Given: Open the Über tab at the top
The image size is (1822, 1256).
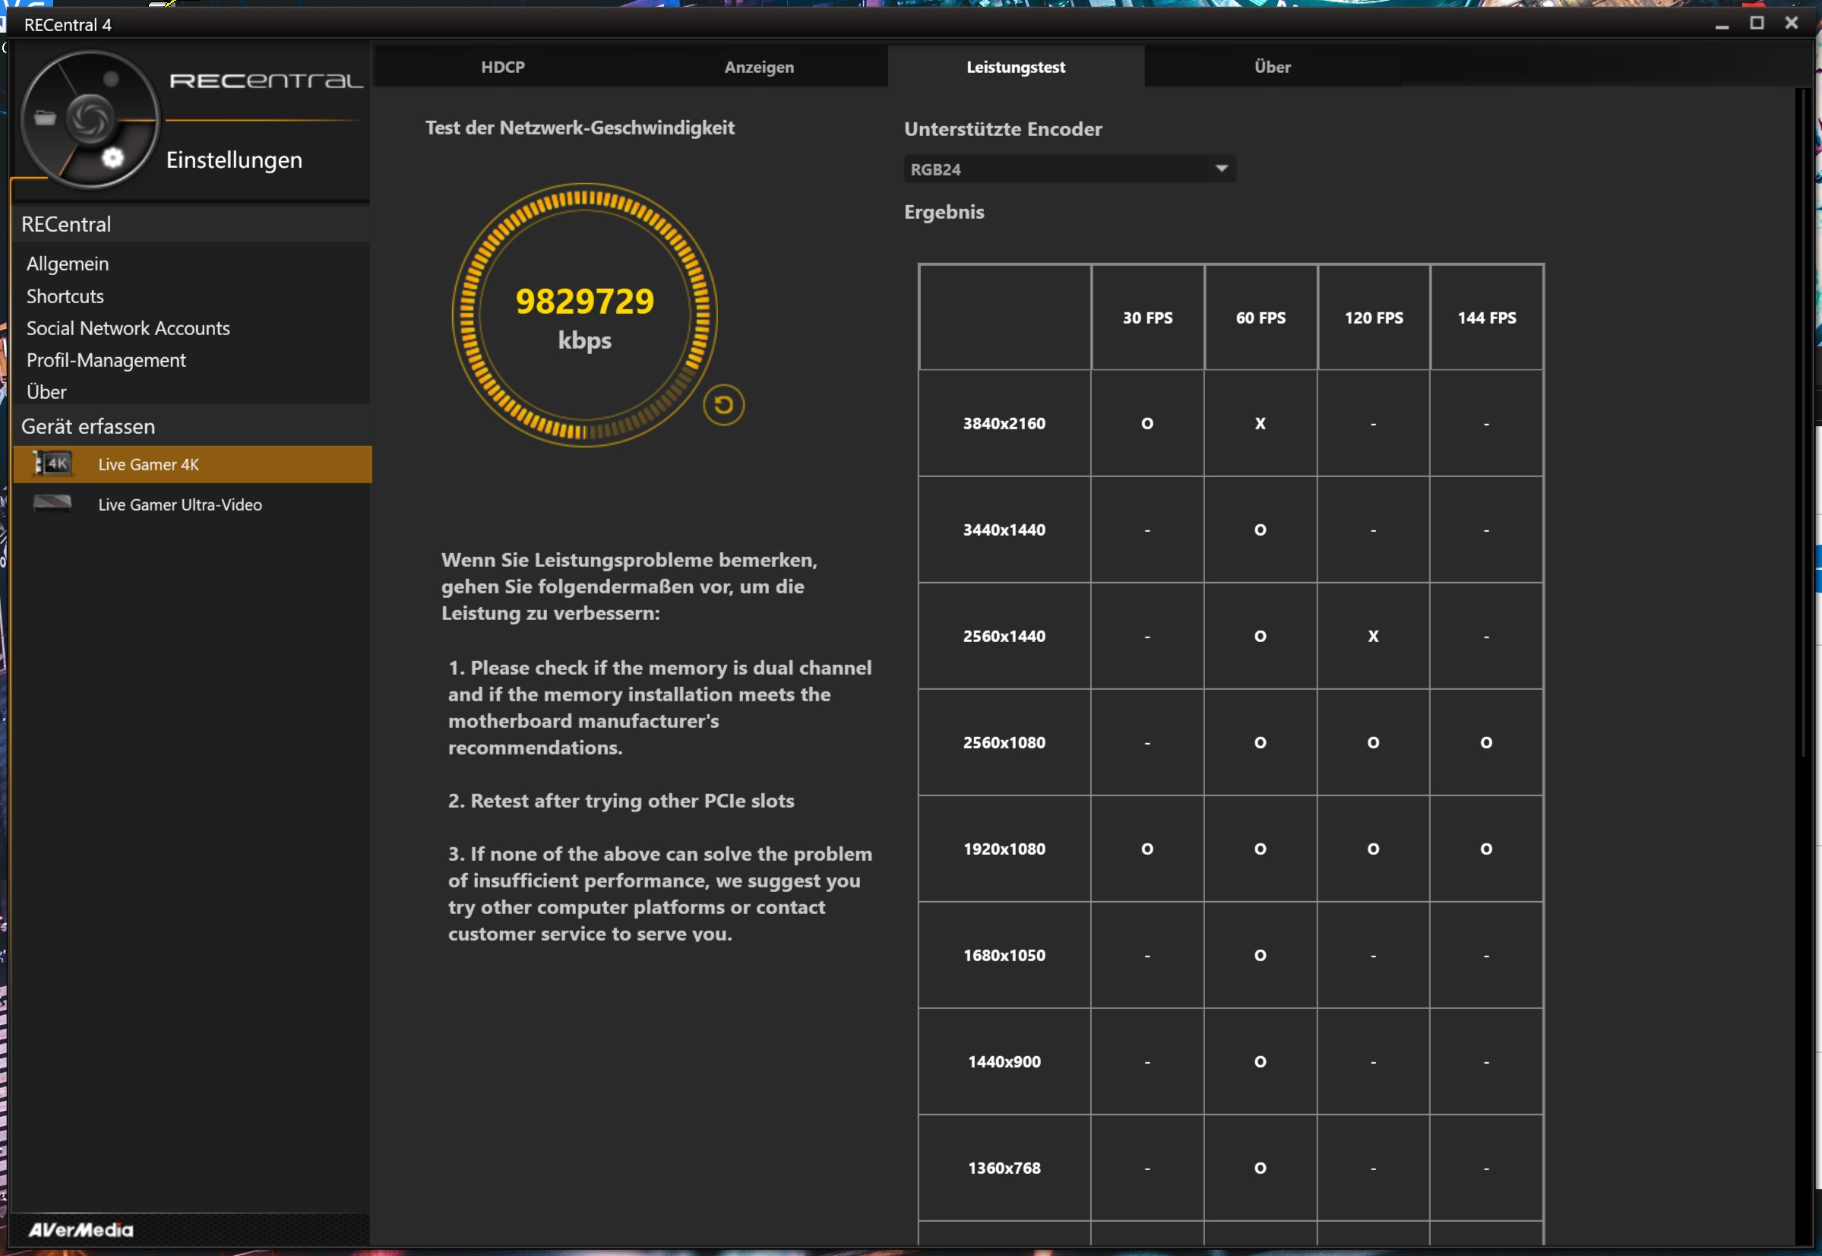Looking at the screenshot, I should (x=1272, y=67).
